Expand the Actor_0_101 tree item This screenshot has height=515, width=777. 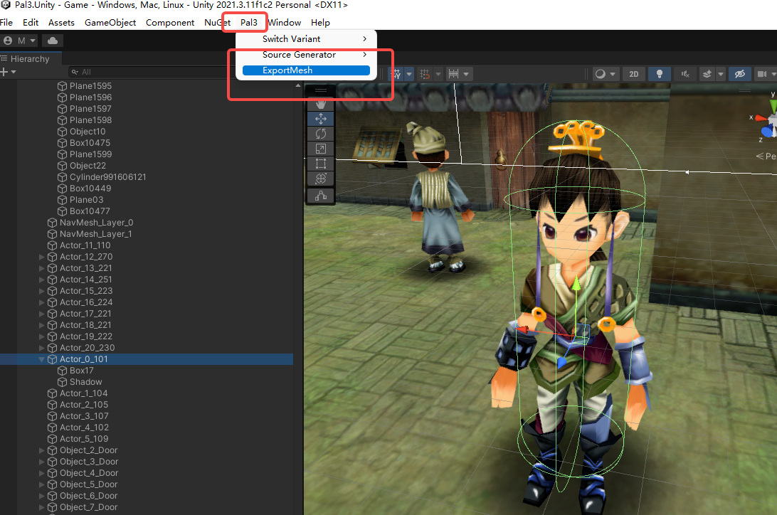click(41, 359)
